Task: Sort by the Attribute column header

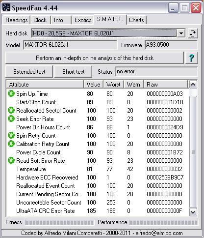Action: point(45,85)
